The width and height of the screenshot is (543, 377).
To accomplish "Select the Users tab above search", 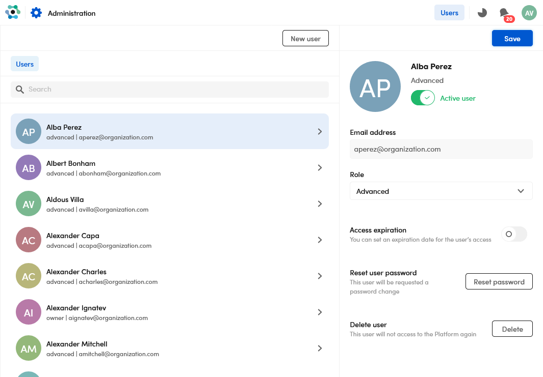I will point(24,64).
